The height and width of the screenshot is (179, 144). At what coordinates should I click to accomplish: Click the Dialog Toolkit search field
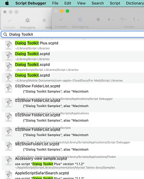click(73, 34)
